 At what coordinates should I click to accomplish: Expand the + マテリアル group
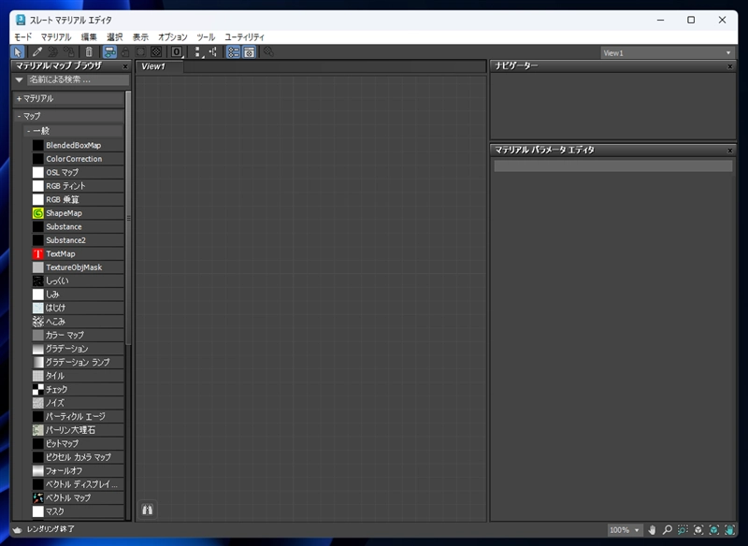[x=68, y=99]
